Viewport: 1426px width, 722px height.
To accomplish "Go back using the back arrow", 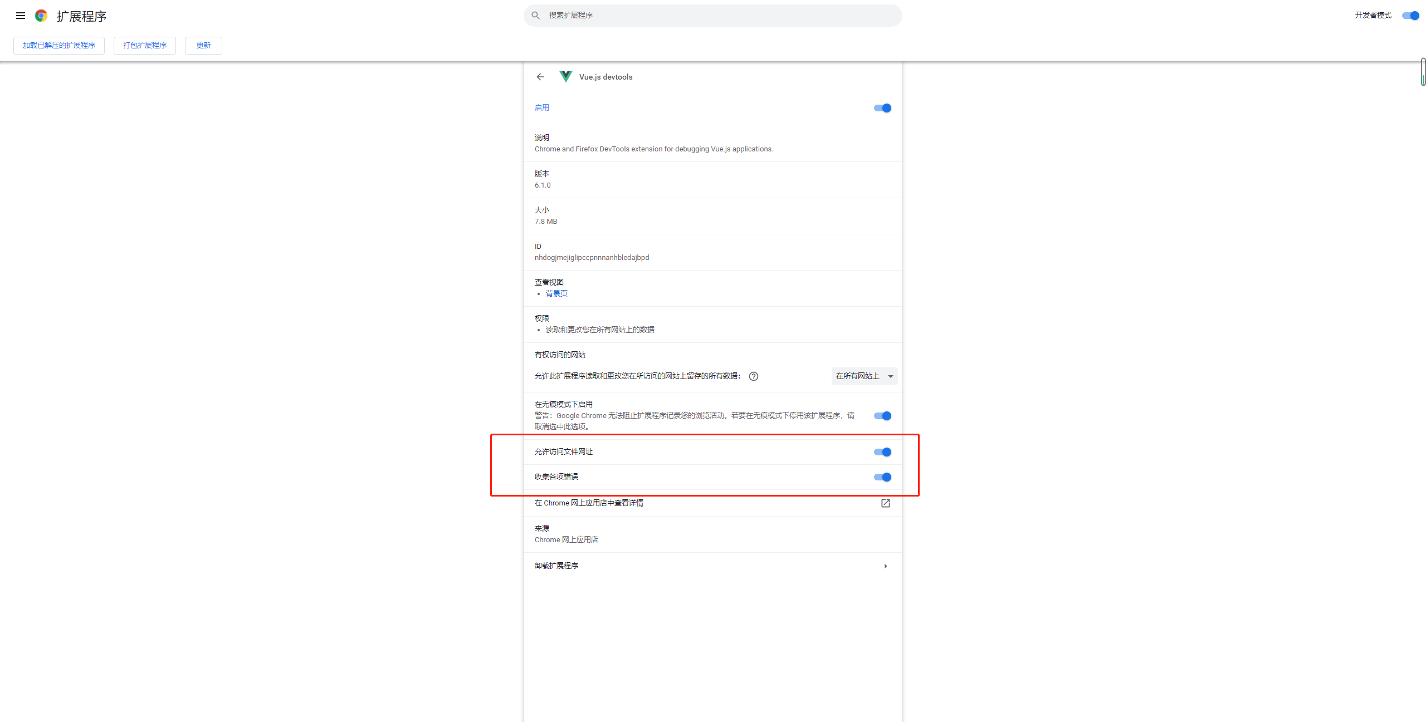I will 540,77.
